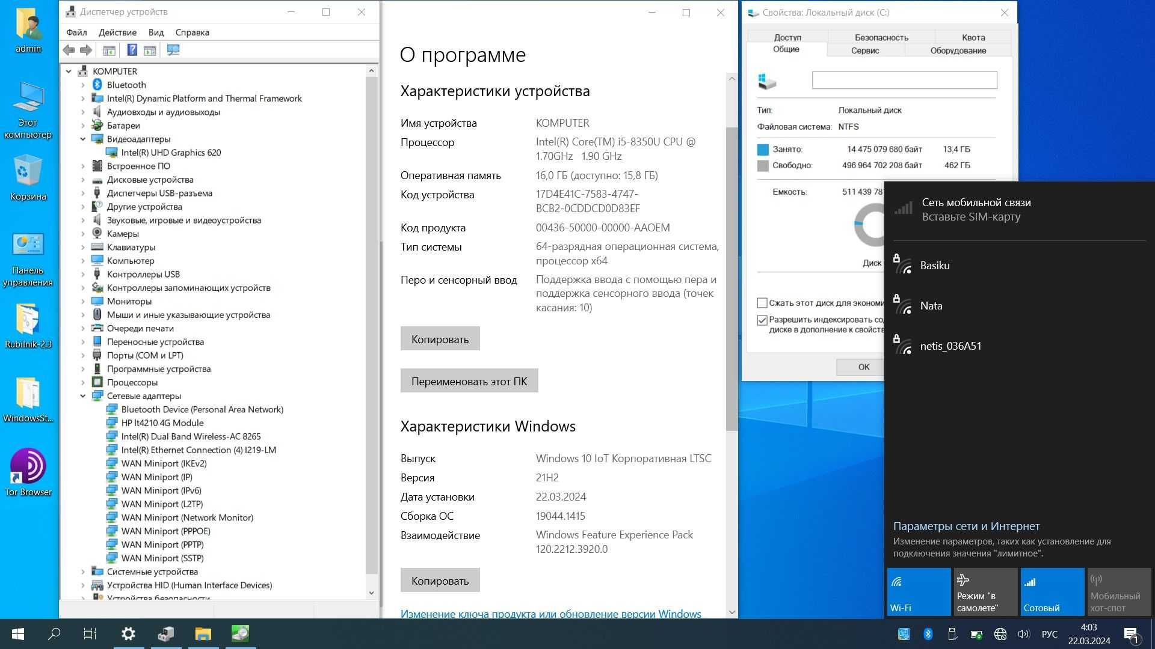Click the РУС language indicator

[x=1049, y=634]
